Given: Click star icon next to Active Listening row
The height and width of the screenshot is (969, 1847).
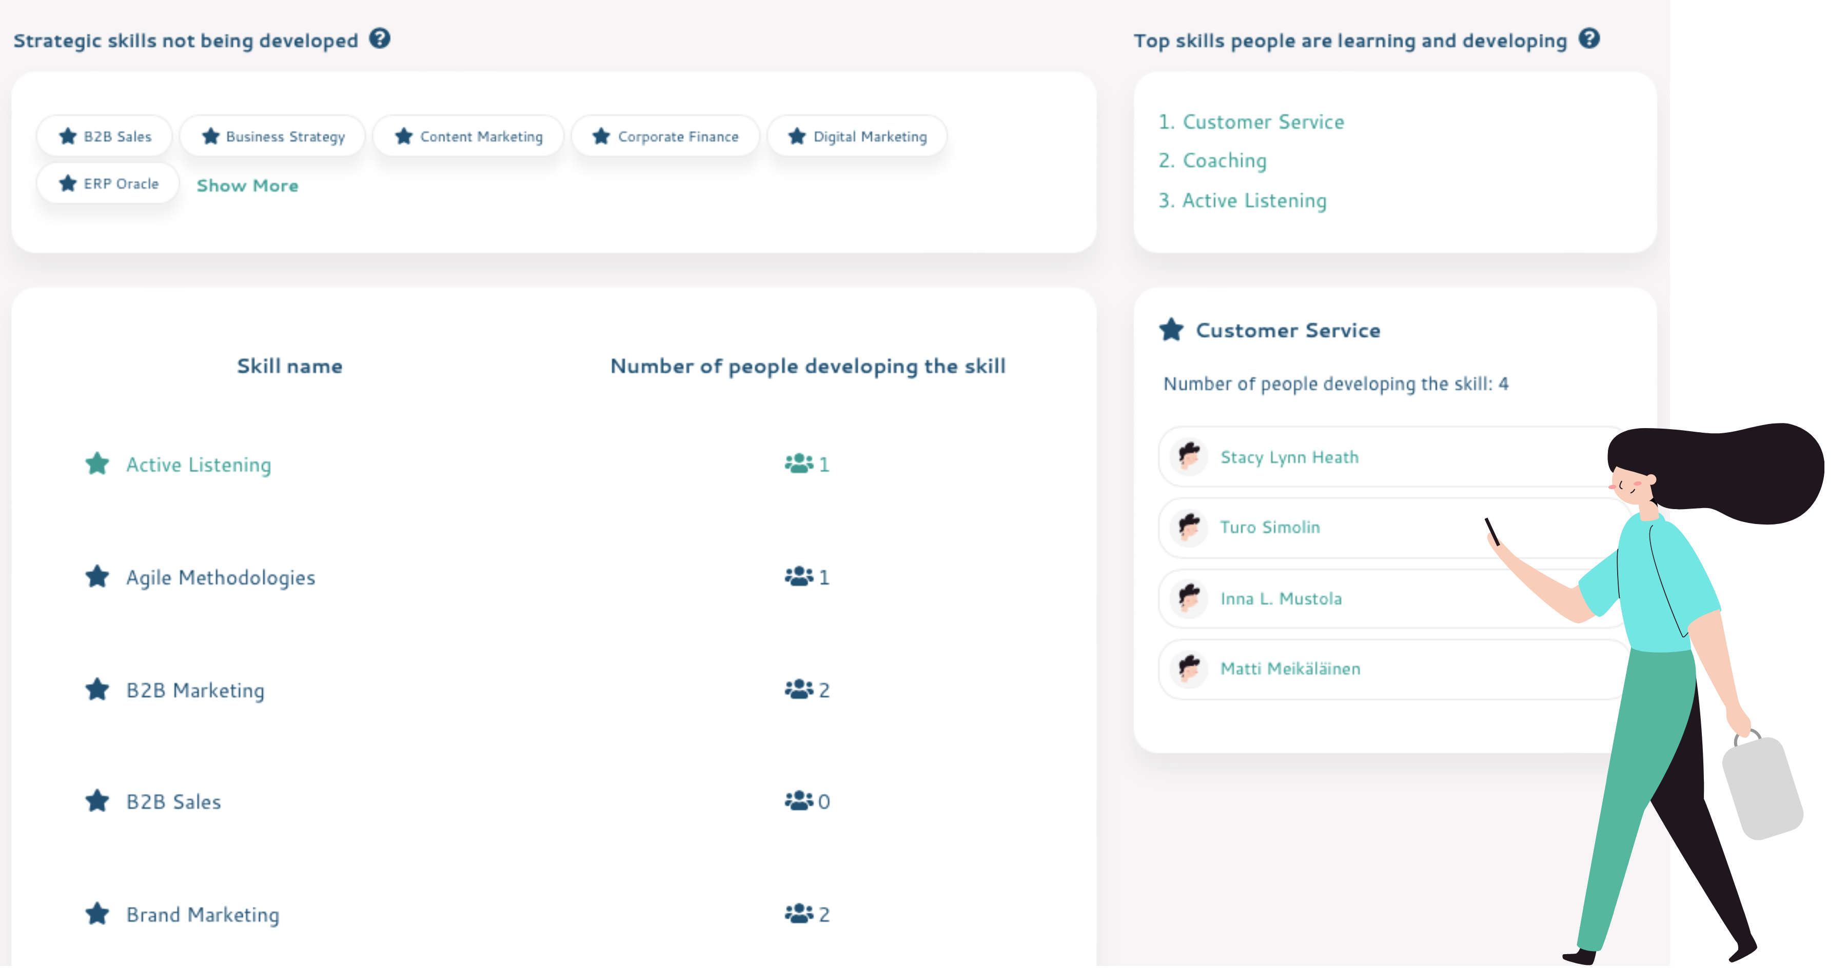Looking at the screenshot, I should (x=97, y=463).
